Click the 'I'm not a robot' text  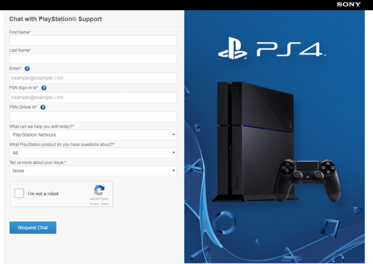[43, 193]
